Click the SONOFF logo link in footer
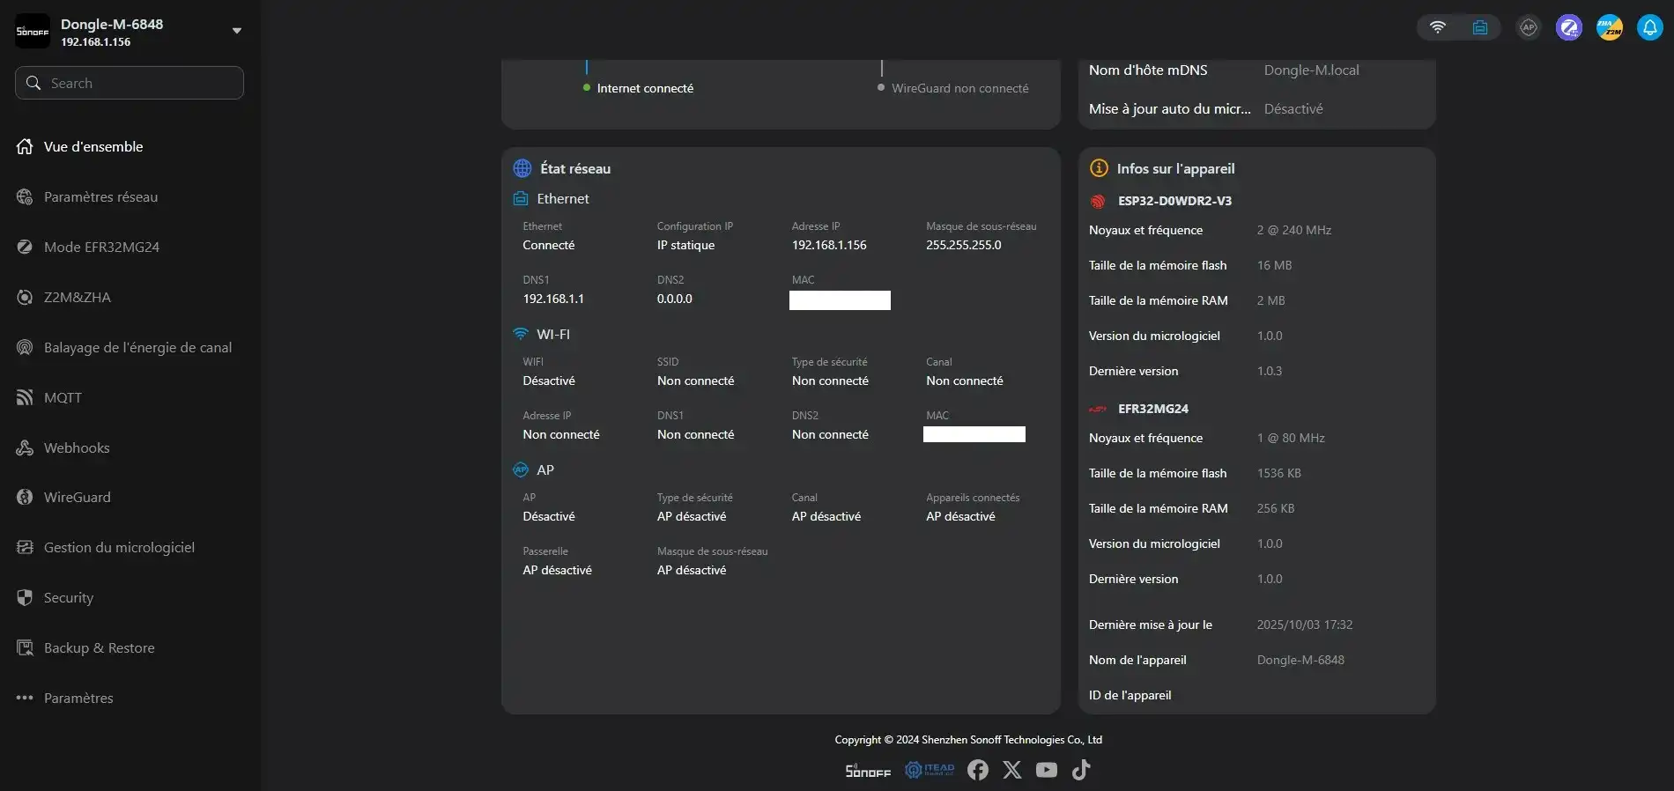This screenshot has width=1674, height=791. tap(868, 771)
